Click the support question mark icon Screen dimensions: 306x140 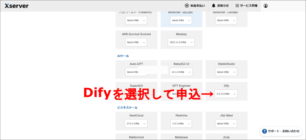click(x=264, y=131)
